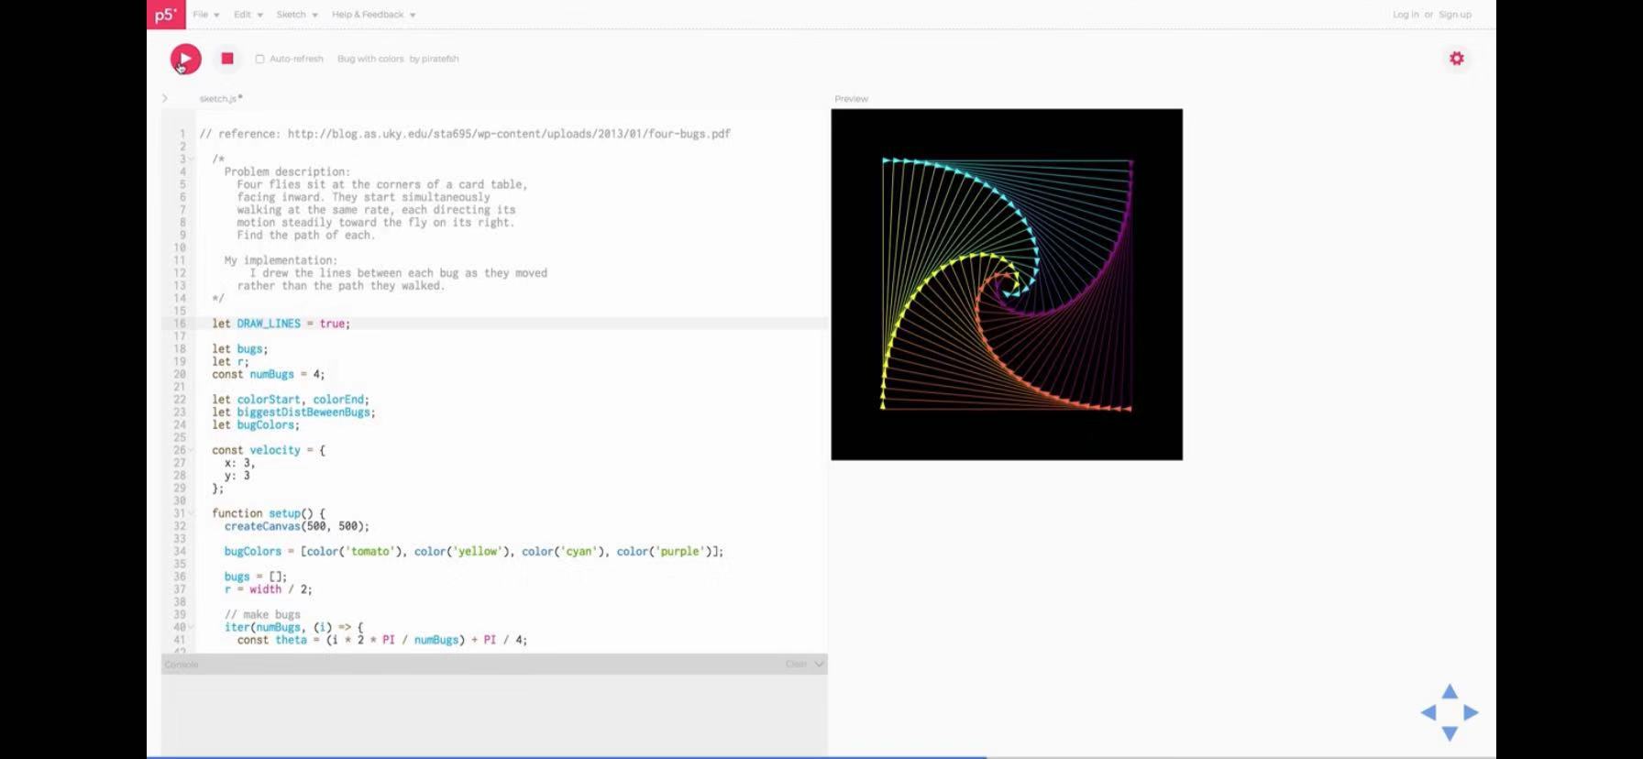
Task: Click the 'y: 3' line
Action: (237, 476)
